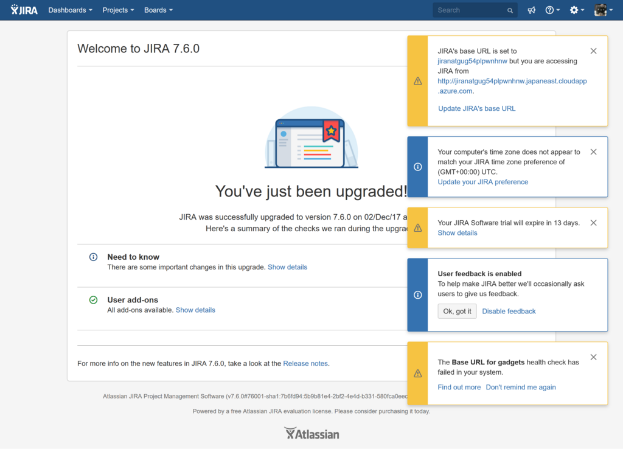Viewport: 623px width, 449px height.
Task: Click the User add-ons green check icon
Action: tap(93, 300)
